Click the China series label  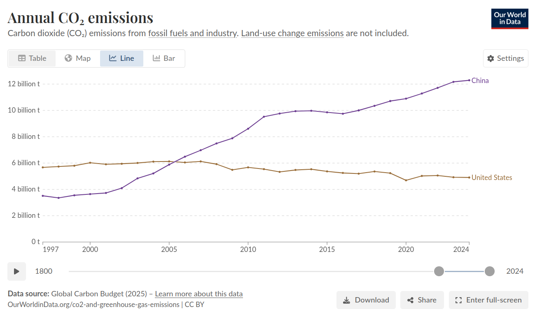480,81
